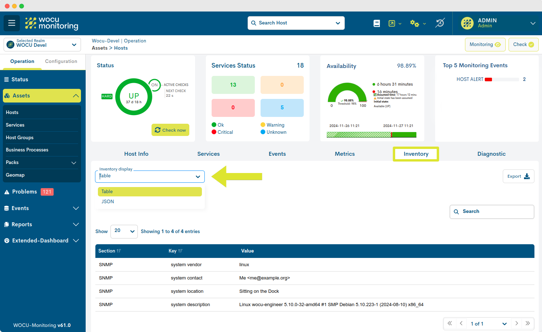This screenshot has width=542, height=332.
Task: Click the UP status donut gauge
Action: pyautogui.click(x=134, y=97)
